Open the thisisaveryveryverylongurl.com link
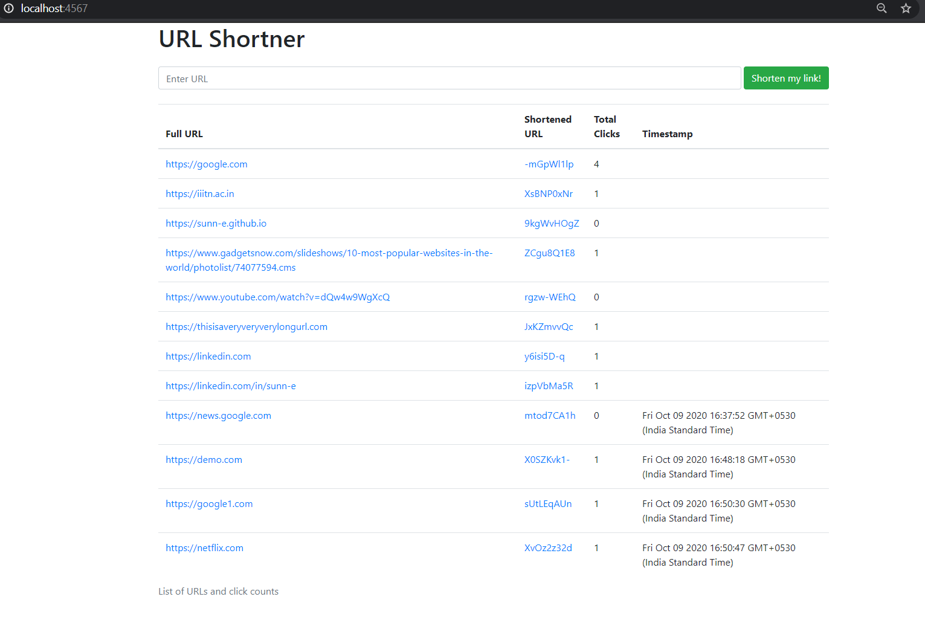Image resolution: width=925 pixels, height=617 pixels. (x=247, y=326)
